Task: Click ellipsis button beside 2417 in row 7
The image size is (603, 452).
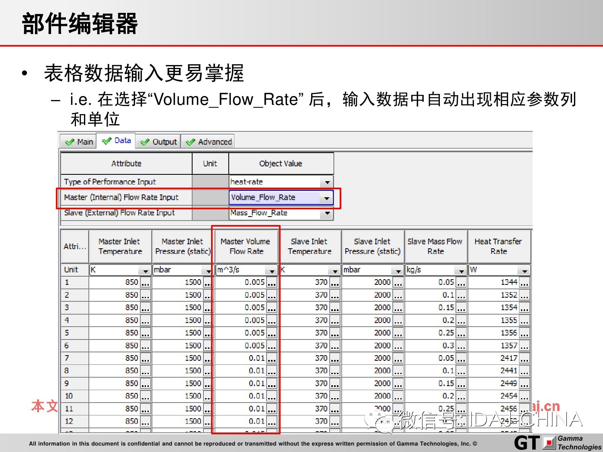Action: (x=524, y=358)
